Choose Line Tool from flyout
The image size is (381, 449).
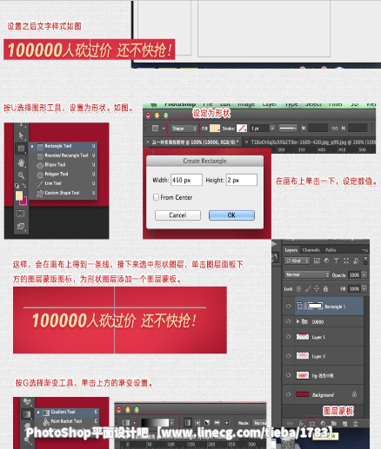click(63, 183)
